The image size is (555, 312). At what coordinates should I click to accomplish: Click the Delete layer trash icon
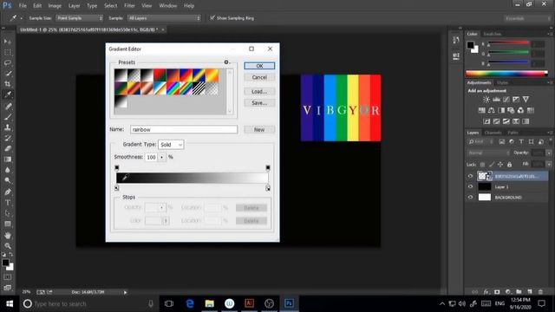click(540, 292)
